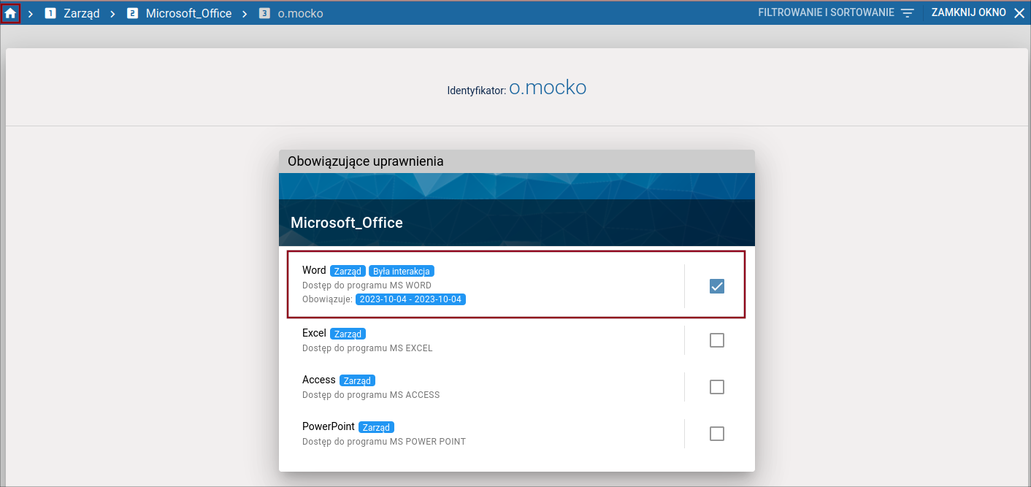Screen dimensions: 1031x487
Task: Close the window with the X icon
Action: point(1019,13)
